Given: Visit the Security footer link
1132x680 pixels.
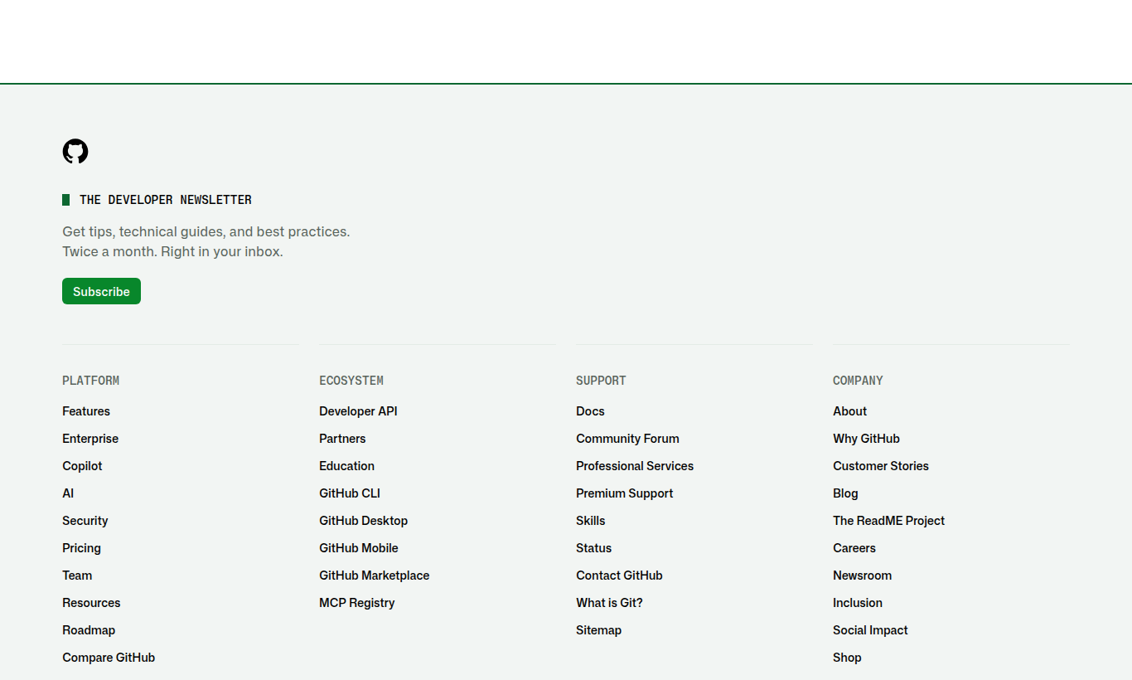Looking at the screenshot, I should (85, 521).
